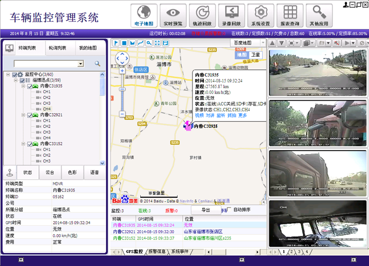
Task: Click the vehicle marker 内鲁C31935 on map
Action: click(x=188, y=126)
